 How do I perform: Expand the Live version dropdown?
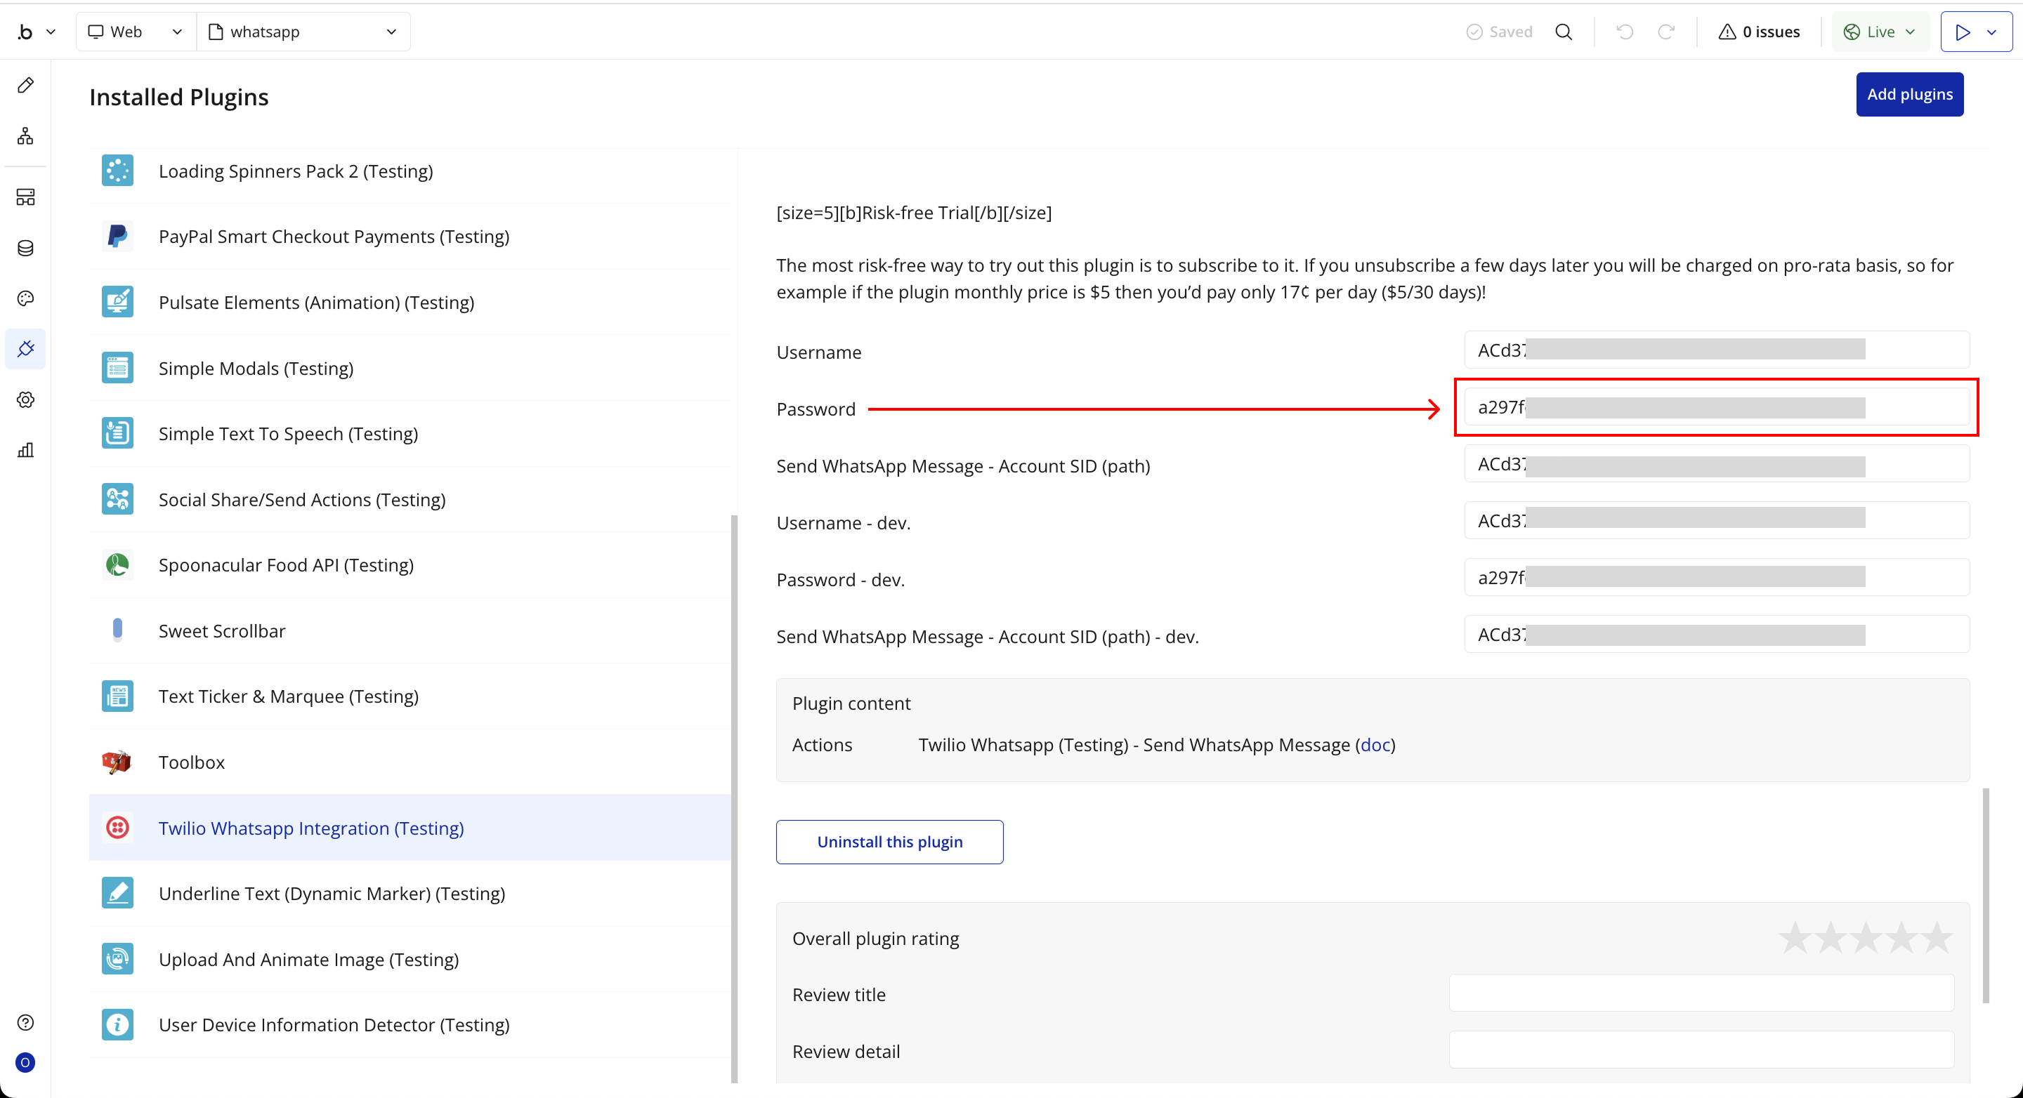point(1880,32)
